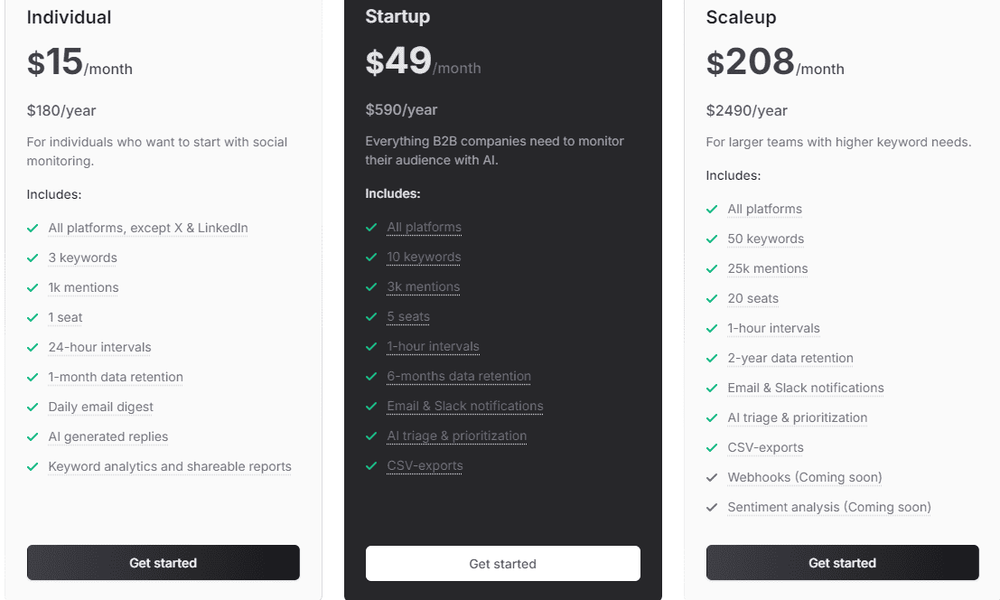Click "Get started" for the Individual plan

(163, 562)
